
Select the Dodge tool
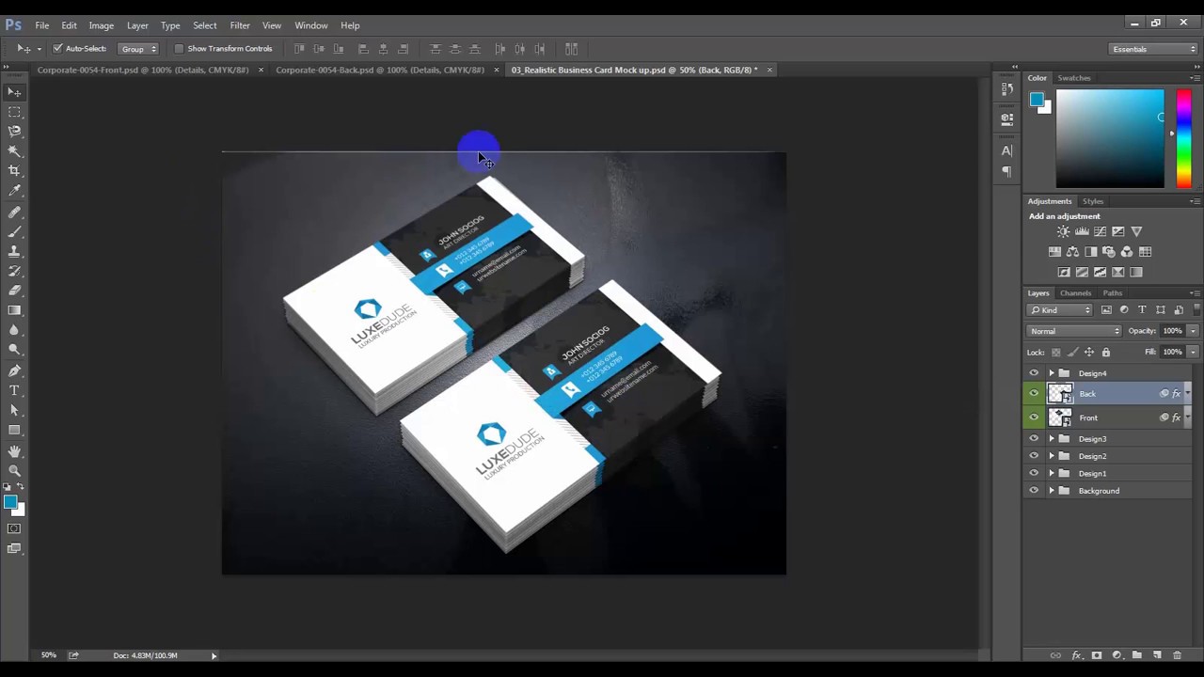point(14,349)
